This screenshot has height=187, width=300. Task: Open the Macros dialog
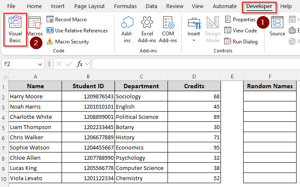35,27
